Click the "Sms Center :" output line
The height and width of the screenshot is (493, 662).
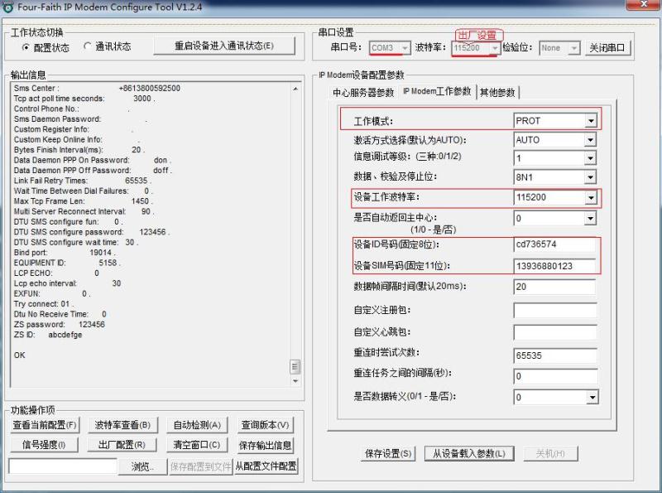coord(97,89)
